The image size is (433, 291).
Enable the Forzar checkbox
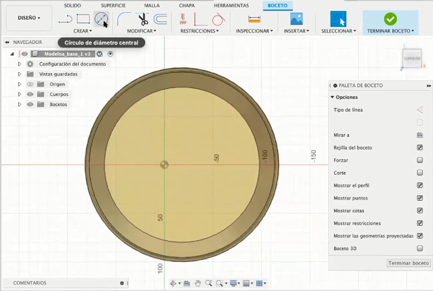point(420,160)
